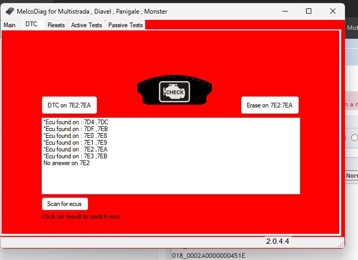Select result 'Ecu found on : 7DF ,7EB'
The image size is (358, 260).
pyautogui.click(x=76, y=129)
